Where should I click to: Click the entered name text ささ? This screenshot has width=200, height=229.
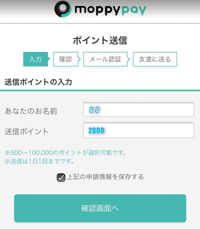[x=94, y=110]
